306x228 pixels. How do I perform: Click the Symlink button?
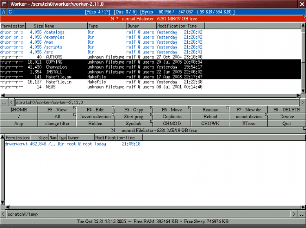pyautogui.click(x=133, y=124)
